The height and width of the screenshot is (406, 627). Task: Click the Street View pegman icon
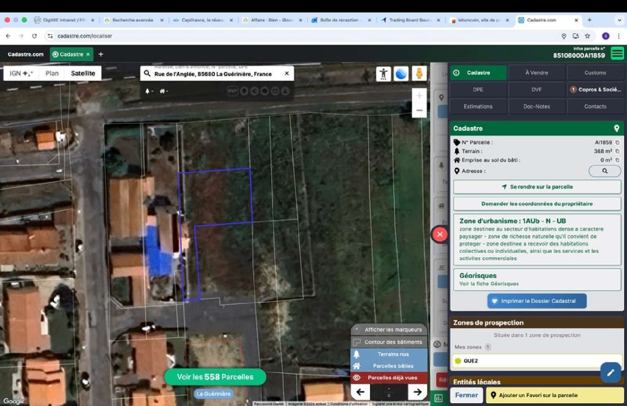419,74
